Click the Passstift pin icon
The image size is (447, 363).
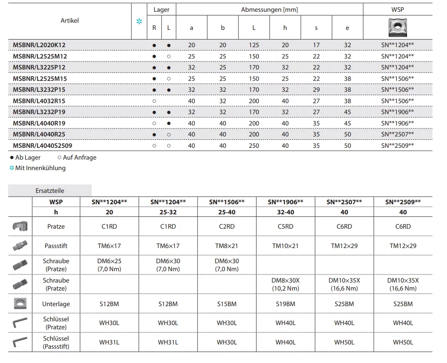pos(20,246)
